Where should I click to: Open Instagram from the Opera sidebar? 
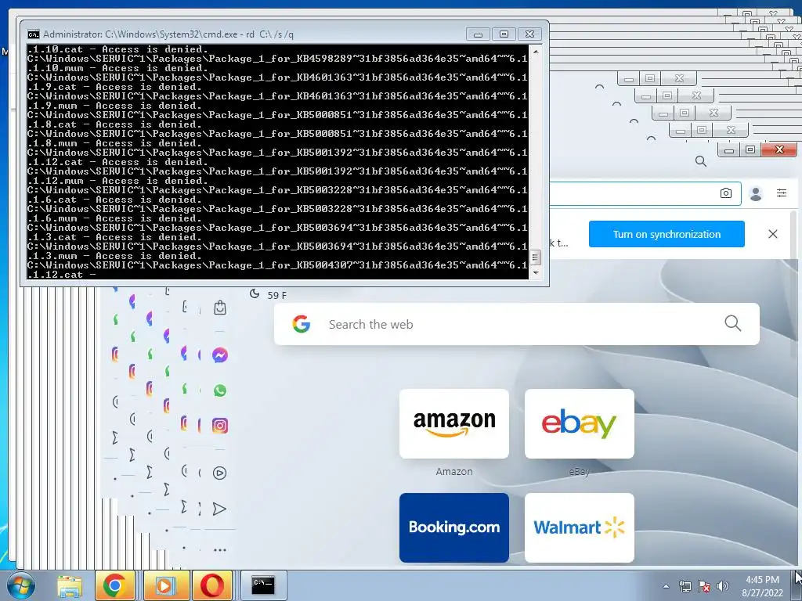pos(220,425)
